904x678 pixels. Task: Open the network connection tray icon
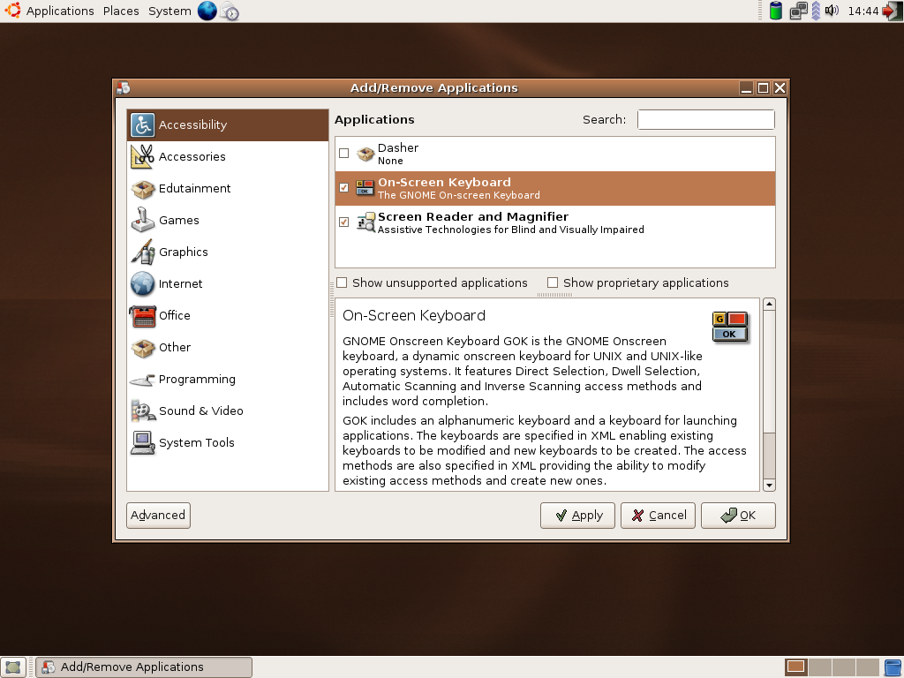tap(798, 11)
